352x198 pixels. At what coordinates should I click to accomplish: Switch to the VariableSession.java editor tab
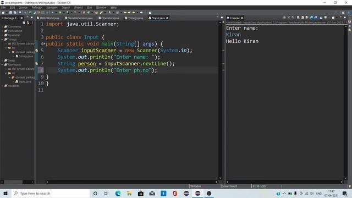click(x=79, y=18)
